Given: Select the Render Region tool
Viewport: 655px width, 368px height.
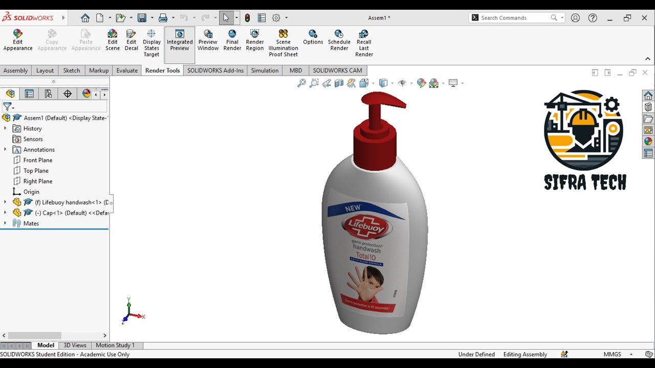Looking at the screenshot, I should coord(255,40).
